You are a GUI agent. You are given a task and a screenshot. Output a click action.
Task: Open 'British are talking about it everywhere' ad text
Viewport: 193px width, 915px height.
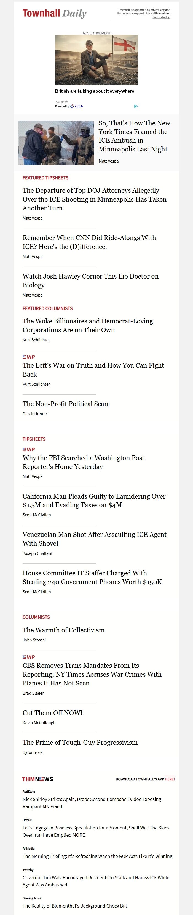(x=94, y=91)
